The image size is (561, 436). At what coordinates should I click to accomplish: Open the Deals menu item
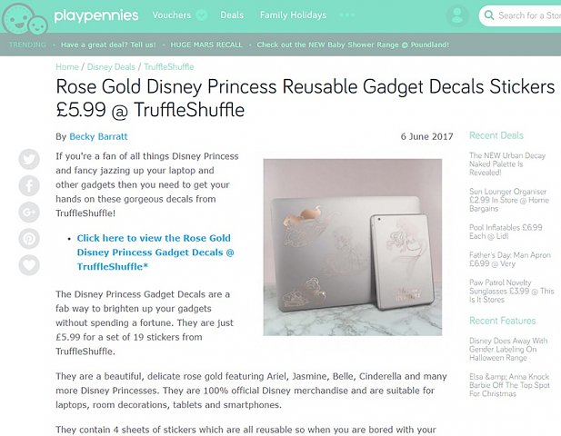pos(232,15)
